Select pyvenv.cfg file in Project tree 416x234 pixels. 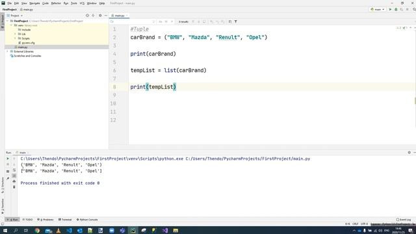click(x=27, y=43)
